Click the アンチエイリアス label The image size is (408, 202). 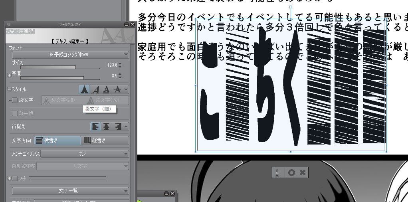tap(26, 154)
